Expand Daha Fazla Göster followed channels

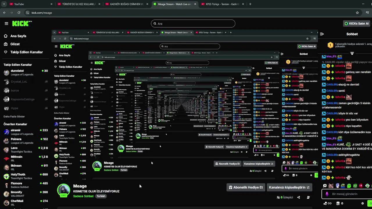click(14, 117)
